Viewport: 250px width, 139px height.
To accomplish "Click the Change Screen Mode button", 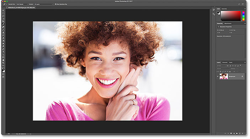I will click(3, 77).
